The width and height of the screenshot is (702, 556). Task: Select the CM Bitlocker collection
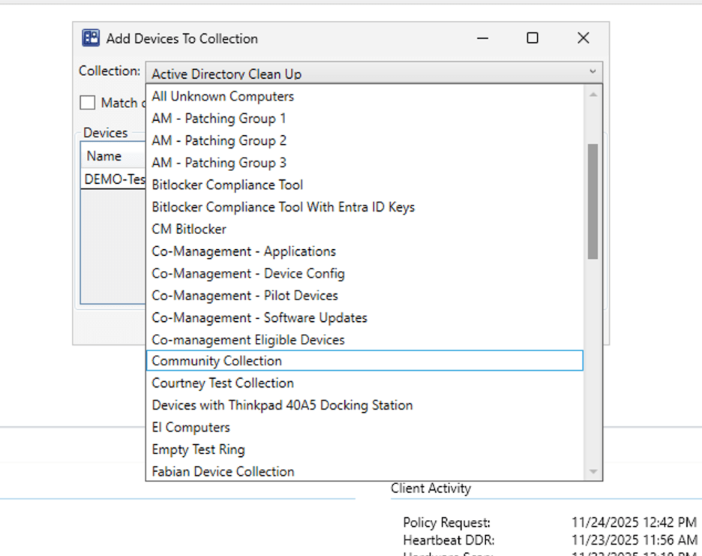pyautogui.click(x=189, y=229)
